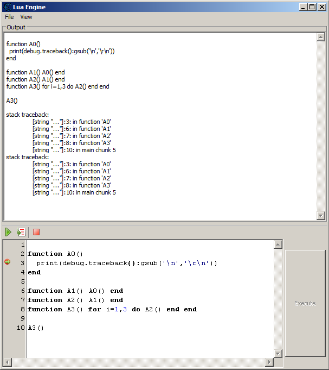Click editor vertical scroll down arrow
Screen dimensions: 329x370
point(278,354)
